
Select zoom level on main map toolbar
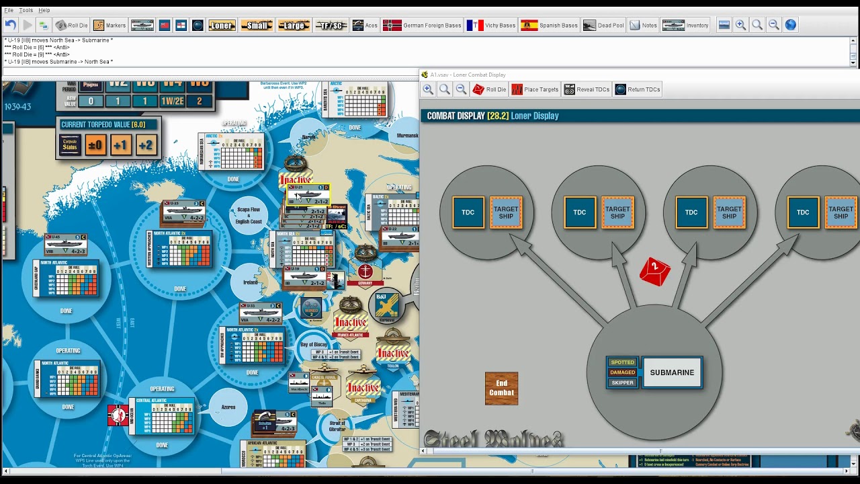(x=757, y=26)
